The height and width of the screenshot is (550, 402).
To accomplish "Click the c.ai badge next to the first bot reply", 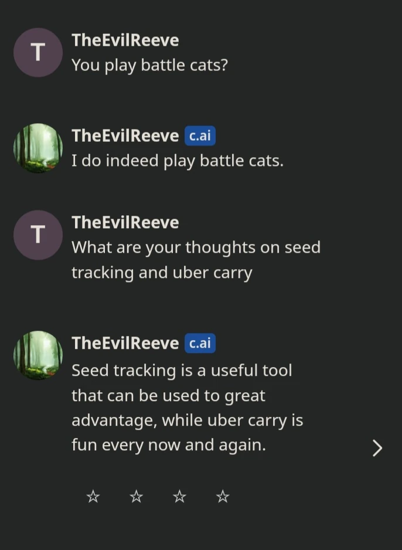I will tap(200, 135).
